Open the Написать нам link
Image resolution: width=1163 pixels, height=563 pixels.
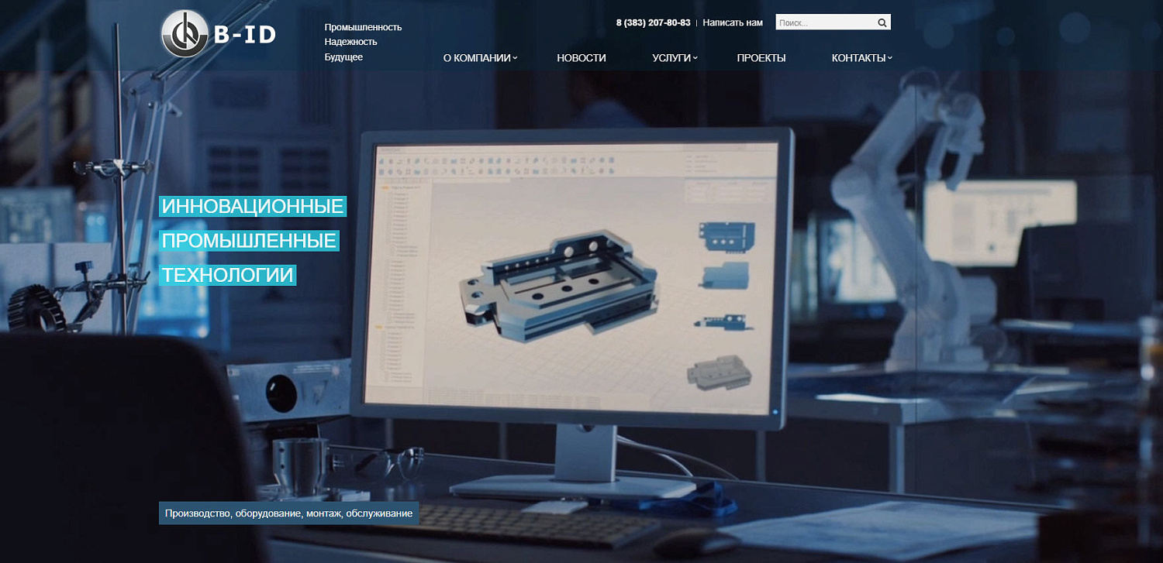point(733,22)
